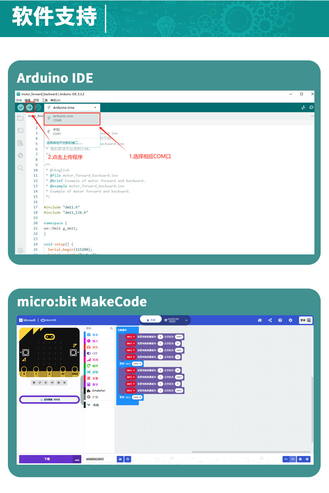Click the micro:bit logo in MakeCode header
This screenshot has height=493, width=329.
pos(49,320)
